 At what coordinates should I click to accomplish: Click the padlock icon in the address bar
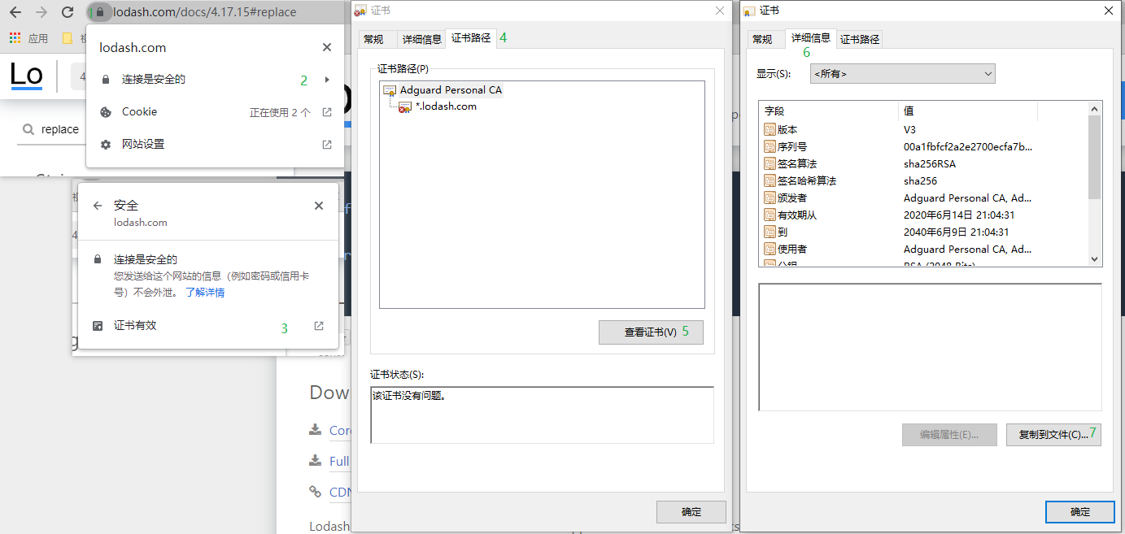(x=100, y=12)
